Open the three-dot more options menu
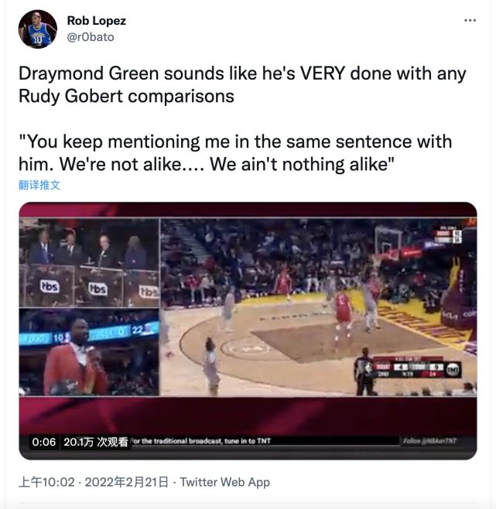 pos(470,20)
